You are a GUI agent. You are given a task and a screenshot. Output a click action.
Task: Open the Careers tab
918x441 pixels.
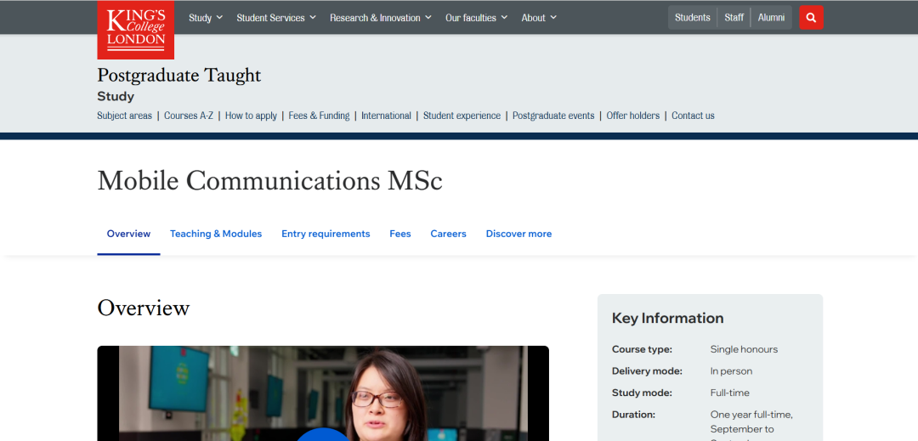[x=449, y=234]
